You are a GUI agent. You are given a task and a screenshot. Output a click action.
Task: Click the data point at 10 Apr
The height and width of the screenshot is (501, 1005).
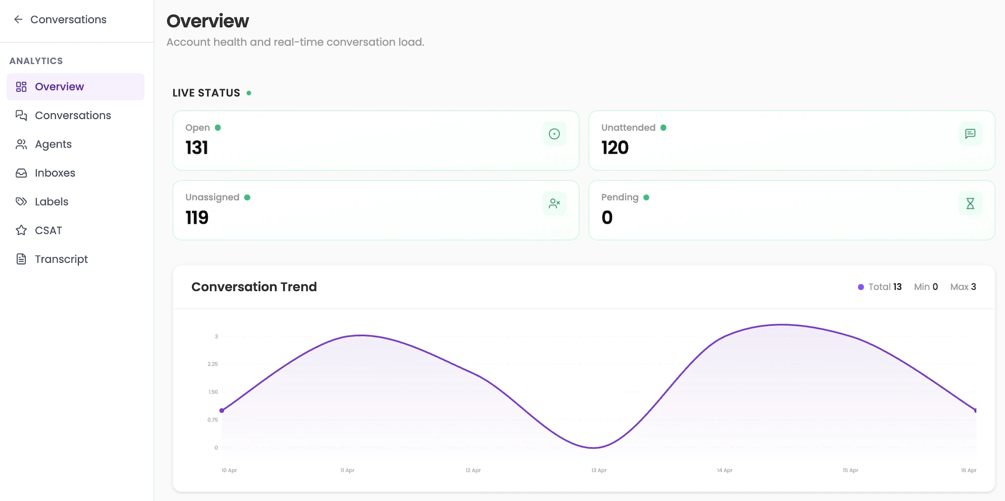click(223, 410)
